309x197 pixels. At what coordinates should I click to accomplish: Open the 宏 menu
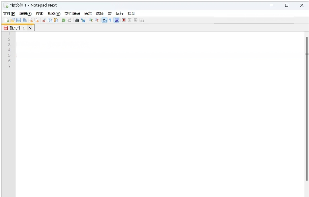[x=110, y=13]
